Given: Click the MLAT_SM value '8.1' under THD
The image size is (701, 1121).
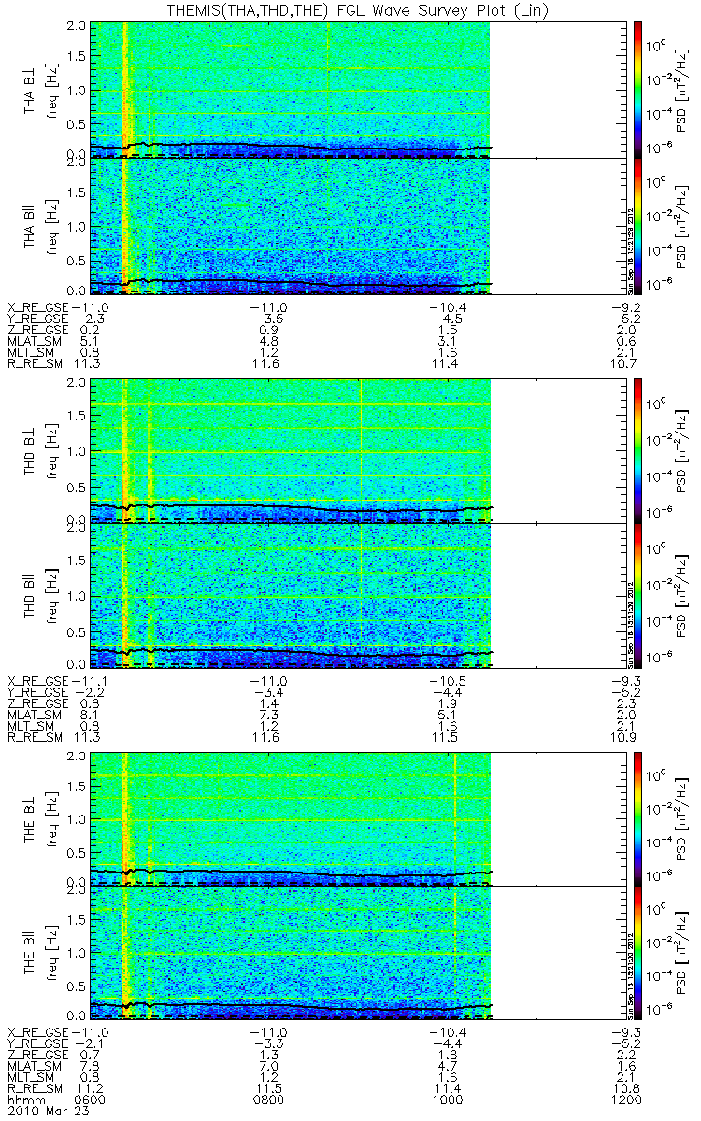Looking at the screenshot, I should pyautogui.click(x=91, y=716).
